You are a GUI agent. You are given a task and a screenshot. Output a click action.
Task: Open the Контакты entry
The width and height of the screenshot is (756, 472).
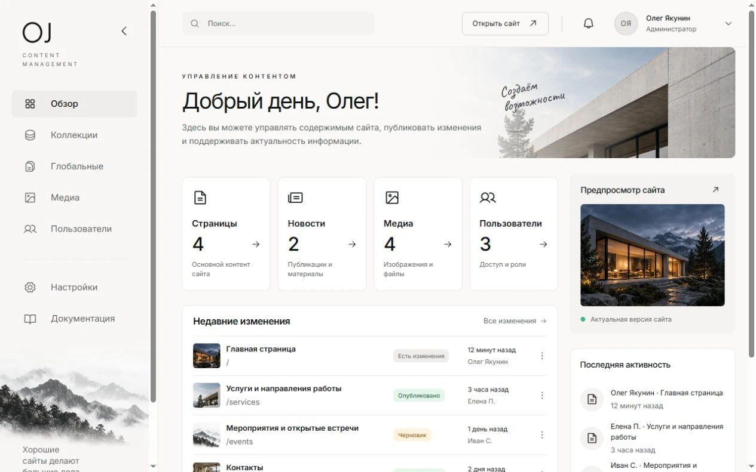pos(244,467)
